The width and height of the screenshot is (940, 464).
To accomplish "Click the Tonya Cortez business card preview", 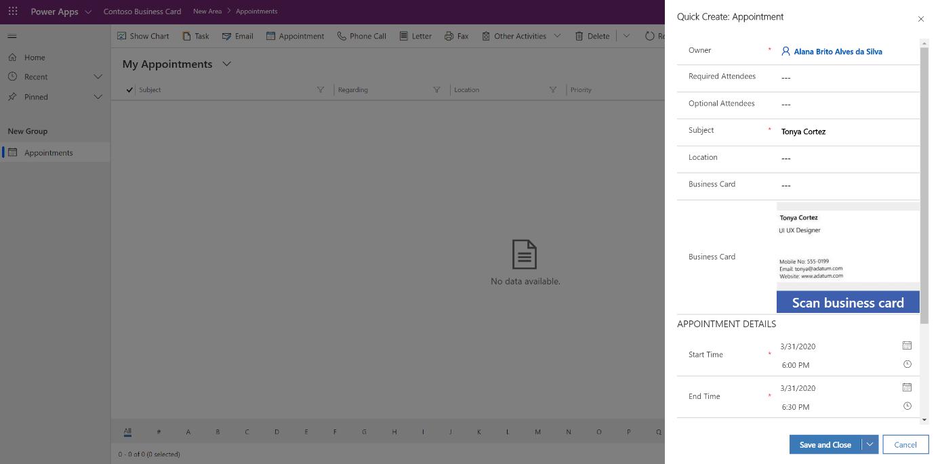I will tap(848, 246).
